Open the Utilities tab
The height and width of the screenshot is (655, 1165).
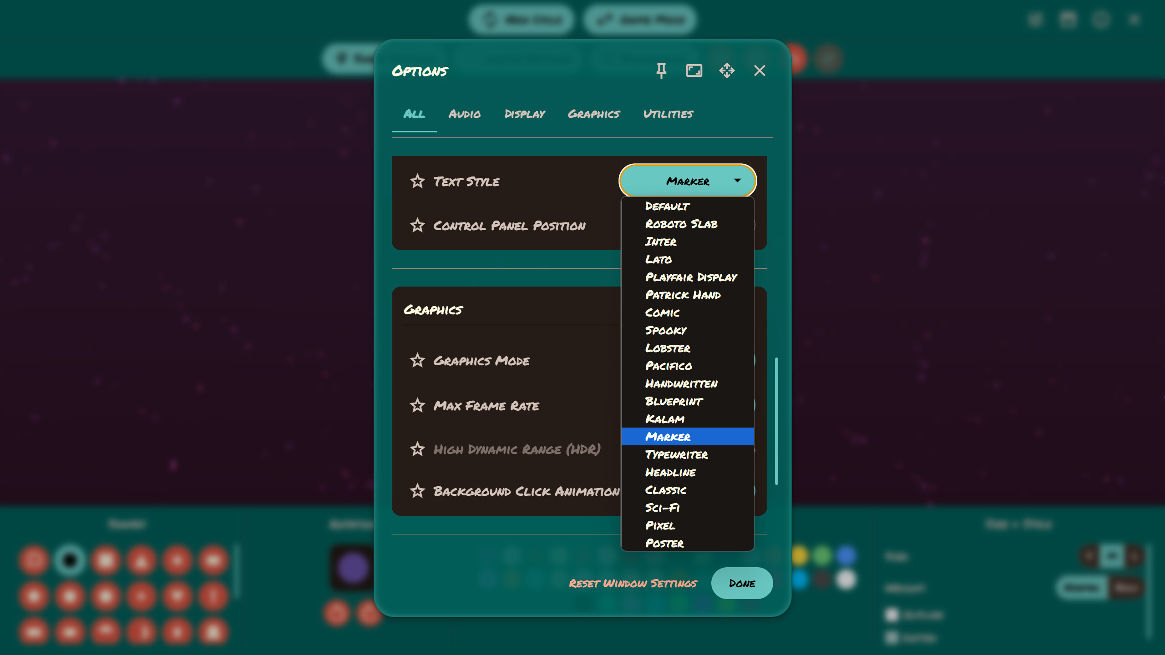coord(668,114)
